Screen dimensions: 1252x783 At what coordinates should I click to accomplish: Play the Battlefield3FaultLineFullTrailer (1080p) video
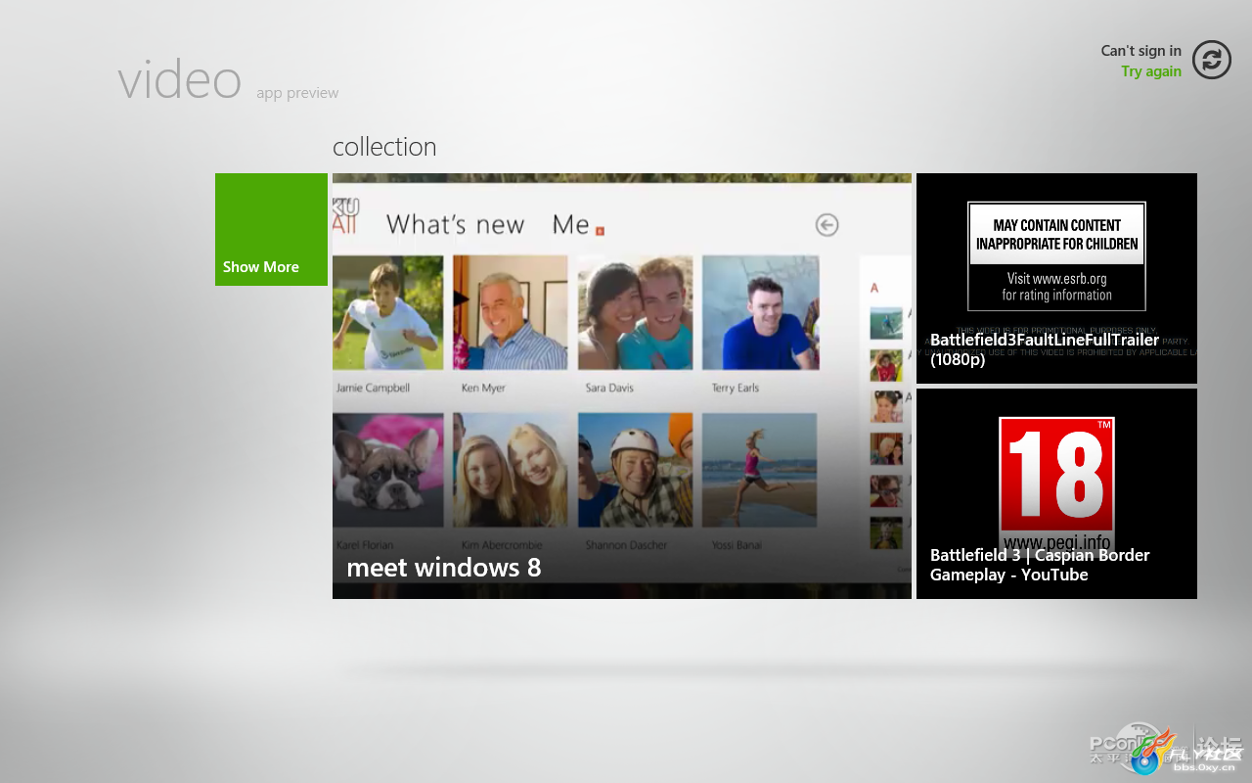pos(1056,278)
